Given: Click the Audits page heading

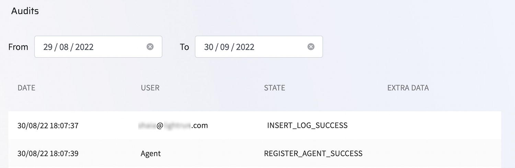Looking at the screenshot, I should [x=25, y=11].
